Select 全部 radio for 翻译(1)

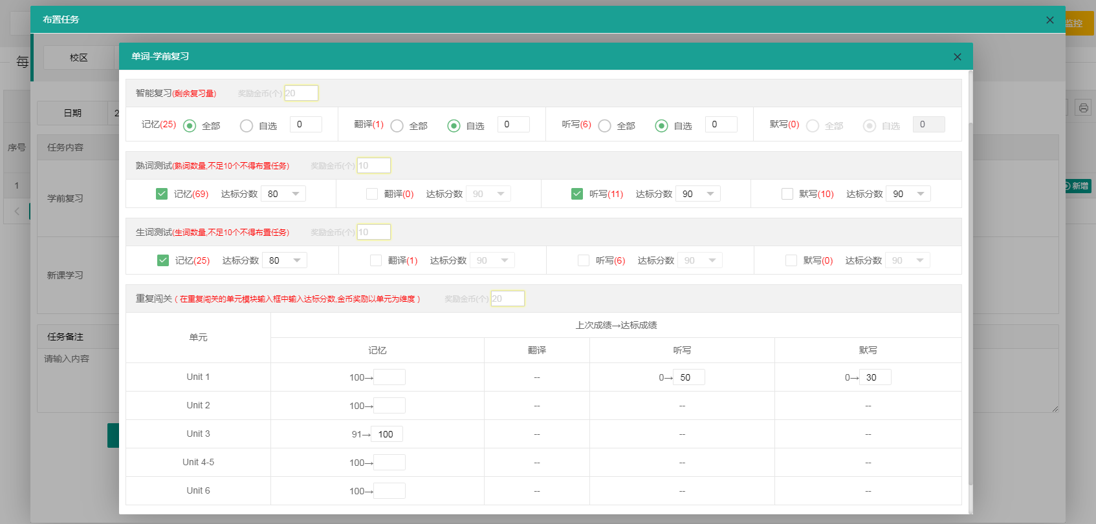397,126
